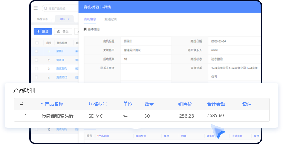Viewport: 283px width, 144px height.
Task: Select the unit cell 件
Action: [125, 116]
